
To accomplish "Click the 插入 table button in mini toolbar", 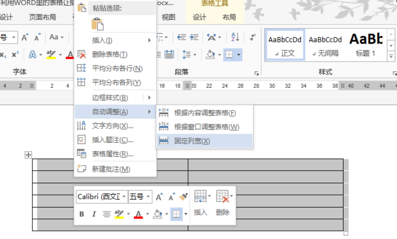I will tap(201, 203).
